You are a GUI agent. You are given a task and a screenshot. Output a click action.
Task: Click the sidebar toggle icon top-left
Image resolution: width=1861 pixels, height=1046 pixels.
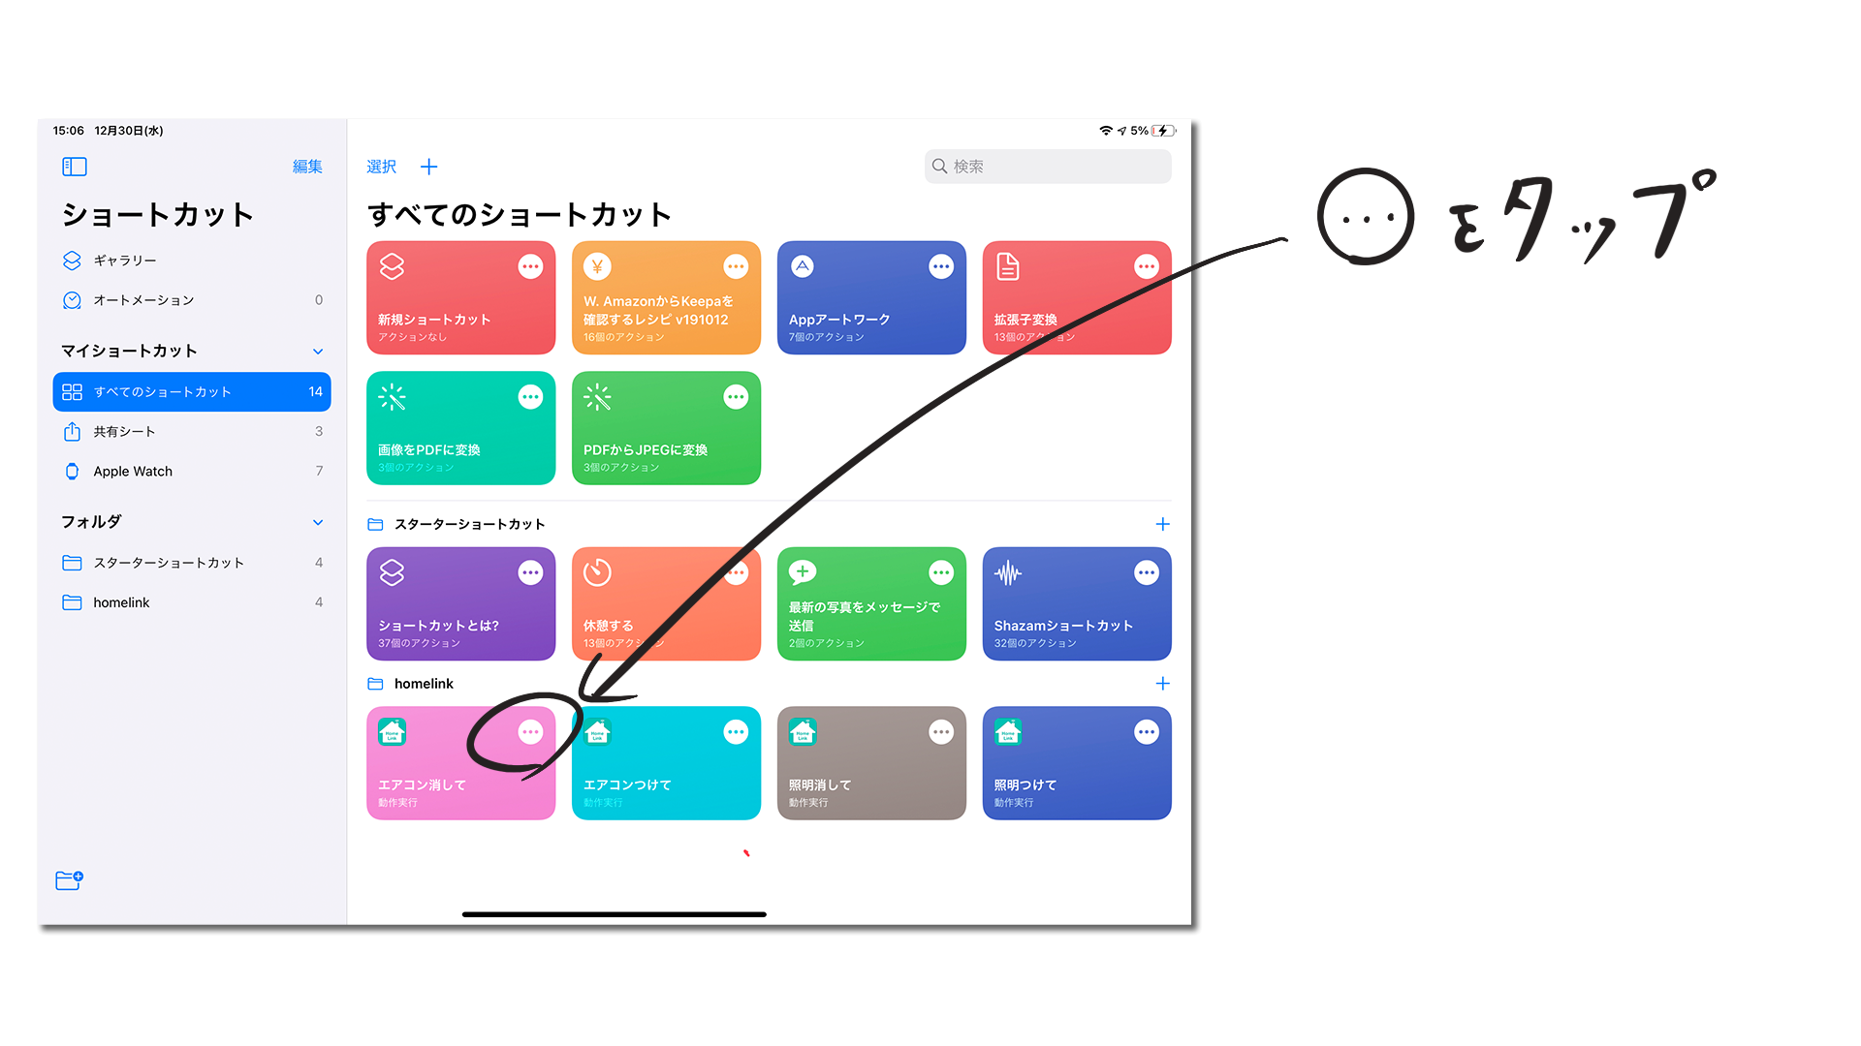click(x=74, y=166)
